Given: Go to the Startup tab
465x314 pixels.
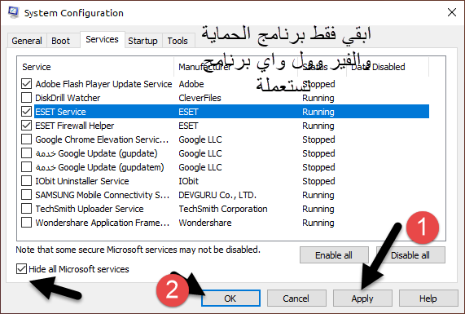Looking at the screenshot, I should pyautogui.click(x=143, y=41).
